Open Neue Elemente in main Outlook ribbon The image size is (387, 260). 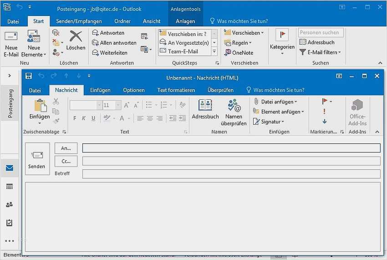click(x=34, y=43)
